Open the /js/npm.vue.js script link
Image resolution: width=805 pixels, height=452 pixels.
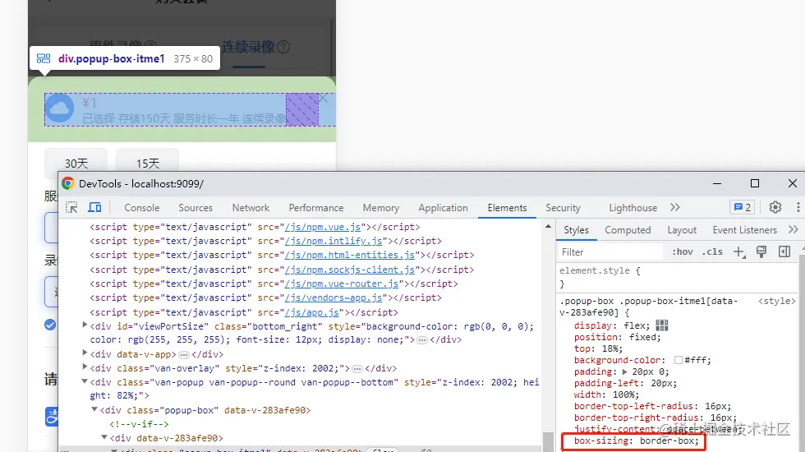point(323,227)
